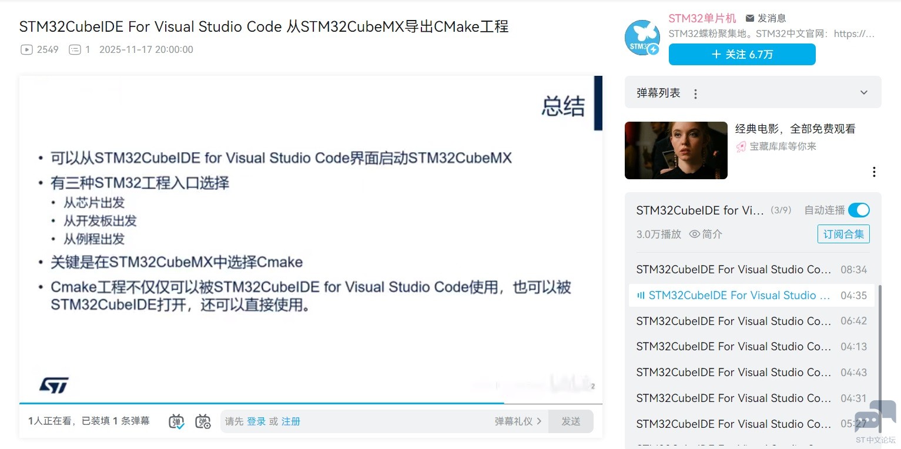Play the playlist video with duration 04:13
The width and height of the screenshot is (901, 449).
click(x=752, y=347)
